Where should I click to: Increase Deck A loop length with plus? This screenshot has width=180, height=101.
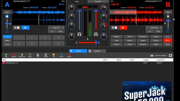(x=63, y=28)
